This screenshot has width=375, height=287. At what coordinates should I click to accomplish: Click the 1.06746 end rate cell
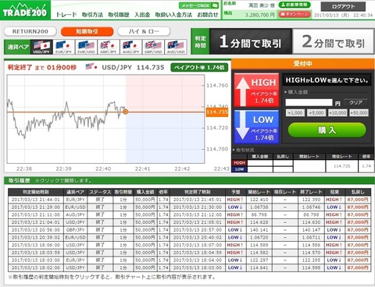pyautogui.click(x=311, y=207)
